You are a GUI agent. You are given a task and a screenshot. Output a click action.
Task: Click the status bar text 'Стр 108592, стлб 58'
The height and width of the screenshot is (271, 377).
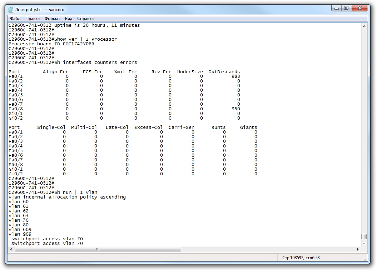point(301,258)
